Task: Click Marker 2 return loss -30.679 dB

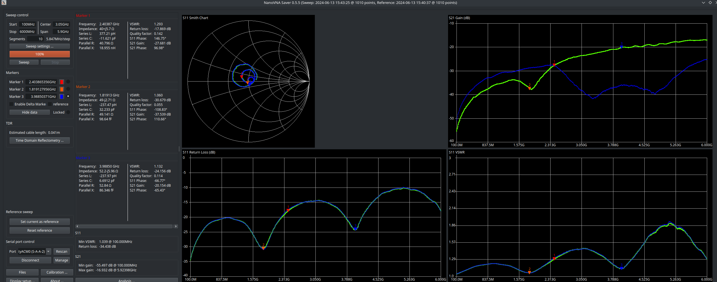Action: (162, 100)
